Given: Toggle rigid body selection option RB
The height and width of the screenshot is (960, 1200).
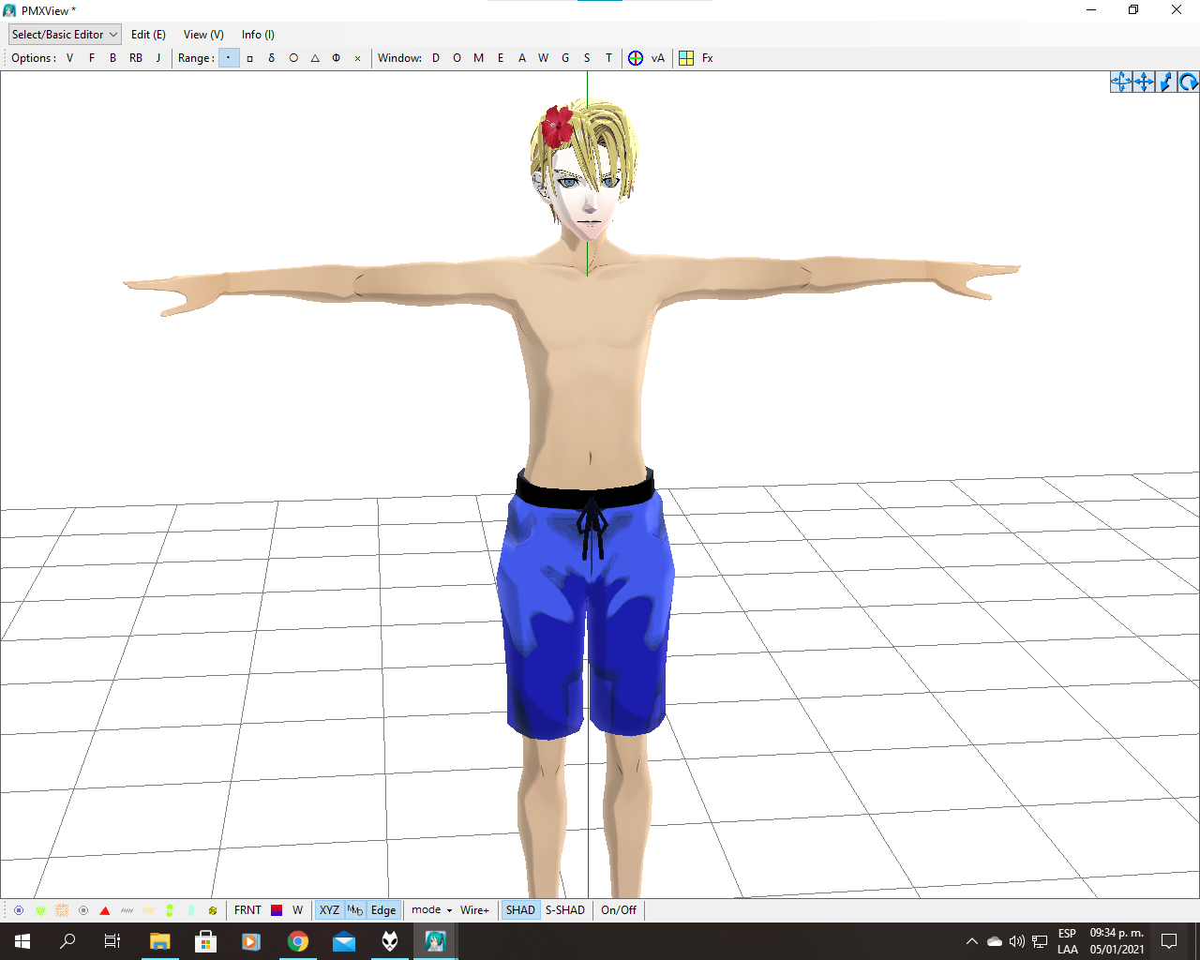Looking at the screenshot, I should click(x=136, y=58).
